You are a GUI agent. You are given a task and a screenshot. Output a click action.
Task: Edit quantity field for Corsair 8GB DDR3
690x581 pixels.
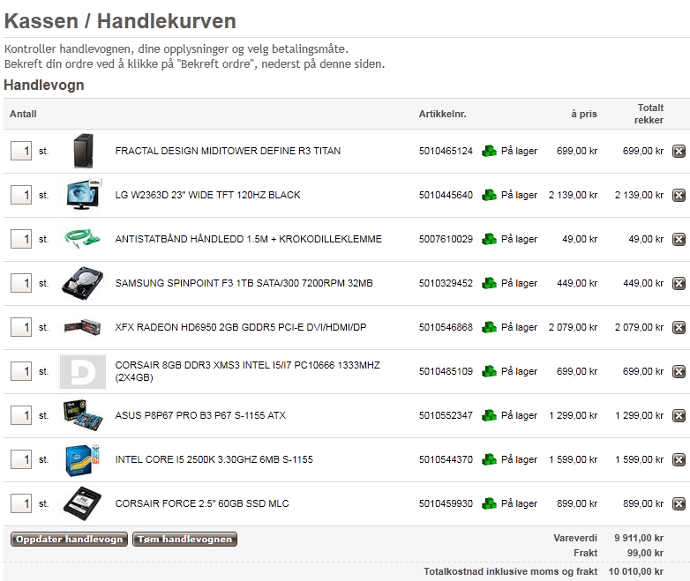coord(21,371)
